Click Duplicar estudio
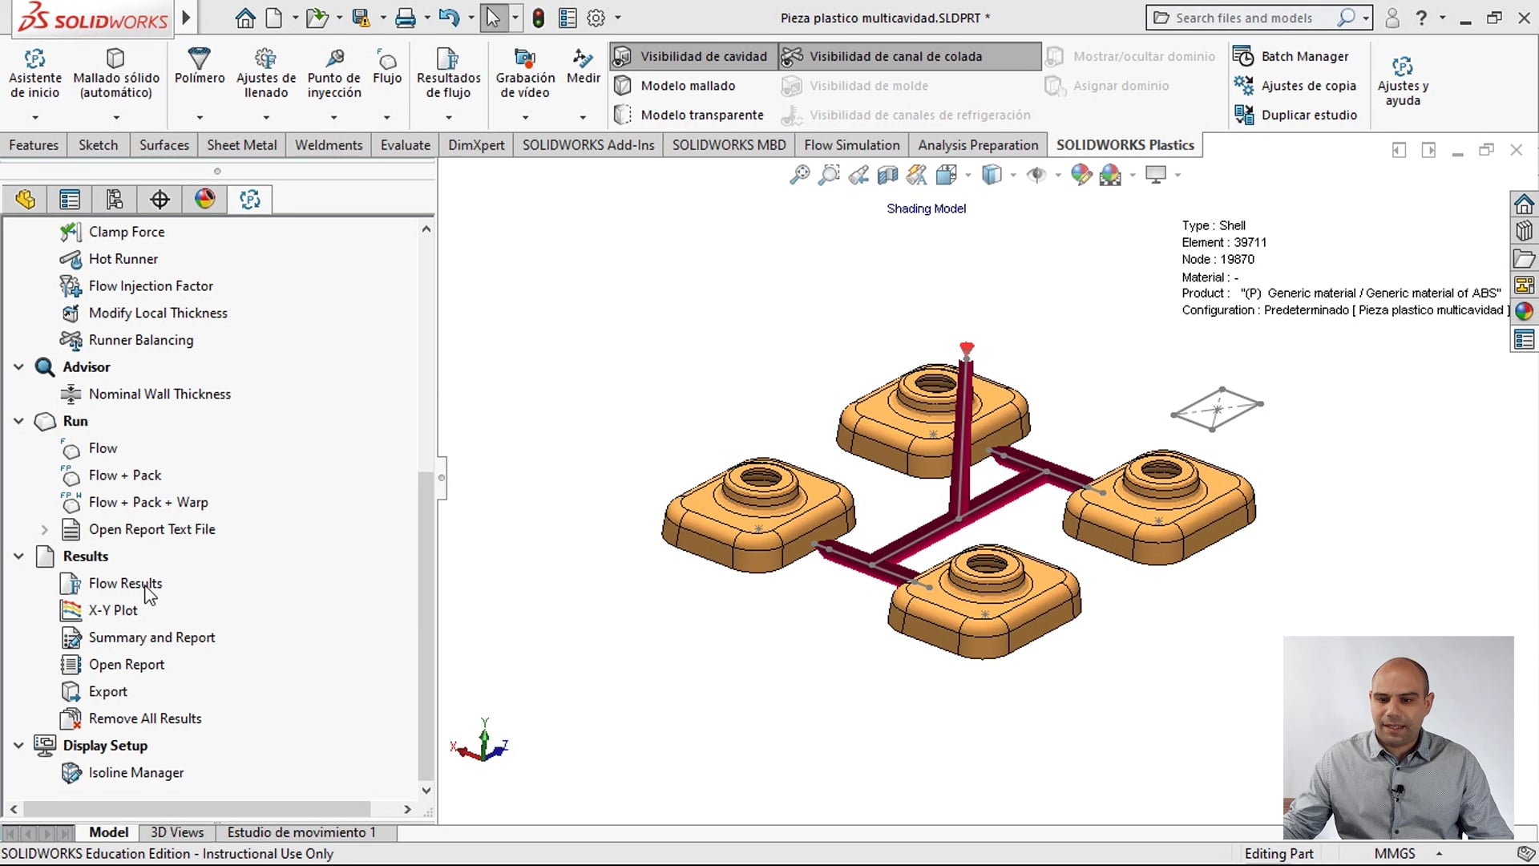 [1295, 115]
